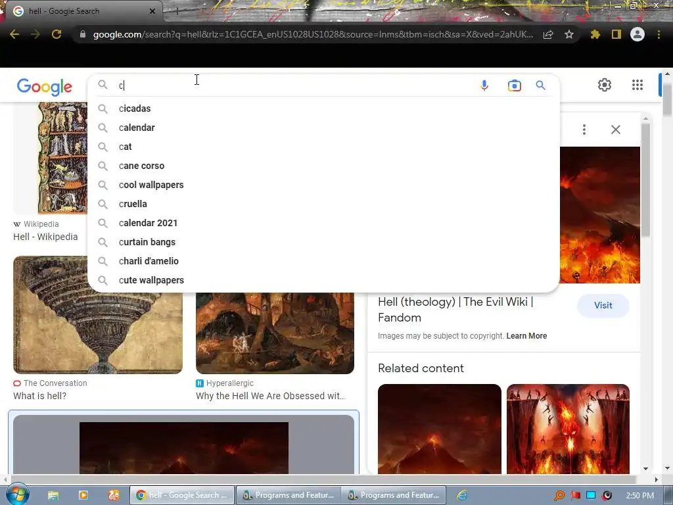Select the 'calendar' suggestion
This screenshot has width=673, height=505.
323,128
